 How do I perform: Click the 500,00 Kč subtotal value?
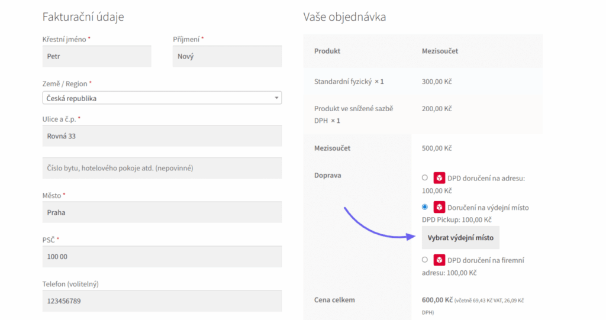[x=437, y=148]
